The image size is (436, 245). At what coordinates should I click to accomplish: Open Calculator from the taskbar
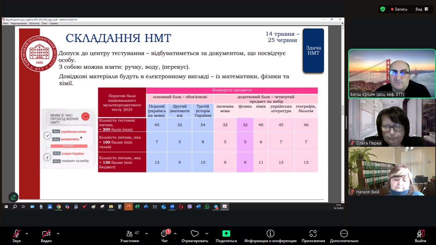[x=120, y=207]
